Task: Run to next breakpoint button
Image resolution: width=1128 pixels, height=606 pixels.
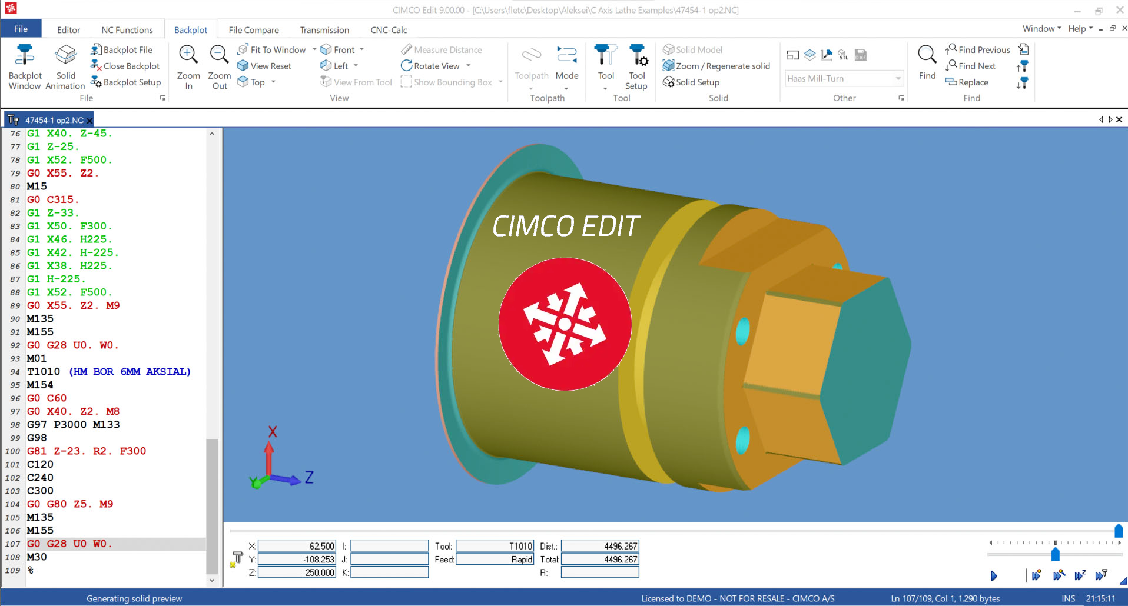Action: coord(1036,575)
